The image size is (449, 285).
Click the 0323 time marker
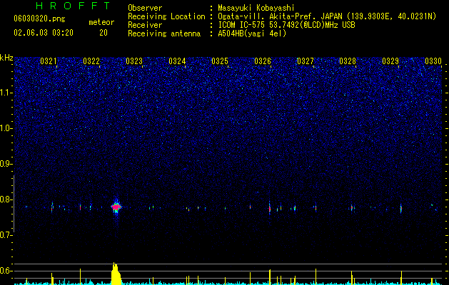click(x=134, y=61)
